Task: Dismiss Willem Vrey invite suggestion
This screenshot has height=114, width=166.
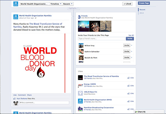Action: click(x=132, y=45)
